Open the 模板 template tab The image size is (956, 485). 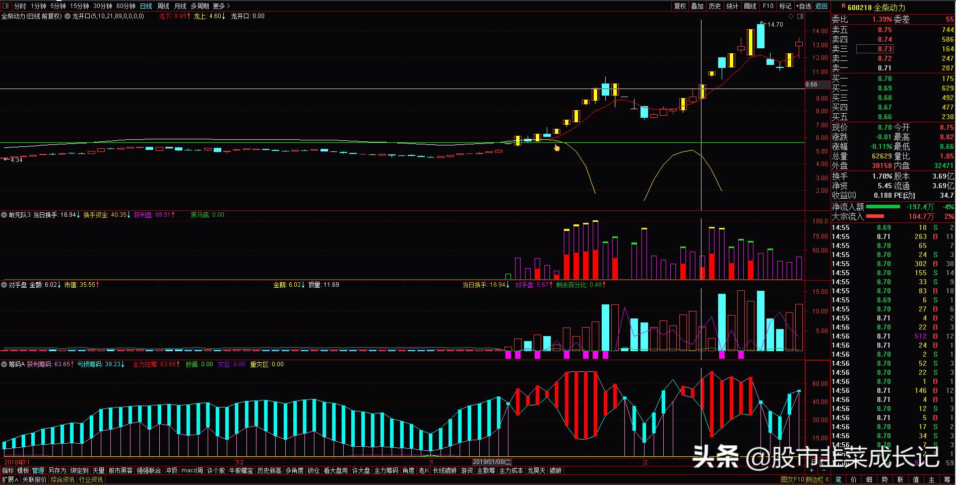(23, 470)
